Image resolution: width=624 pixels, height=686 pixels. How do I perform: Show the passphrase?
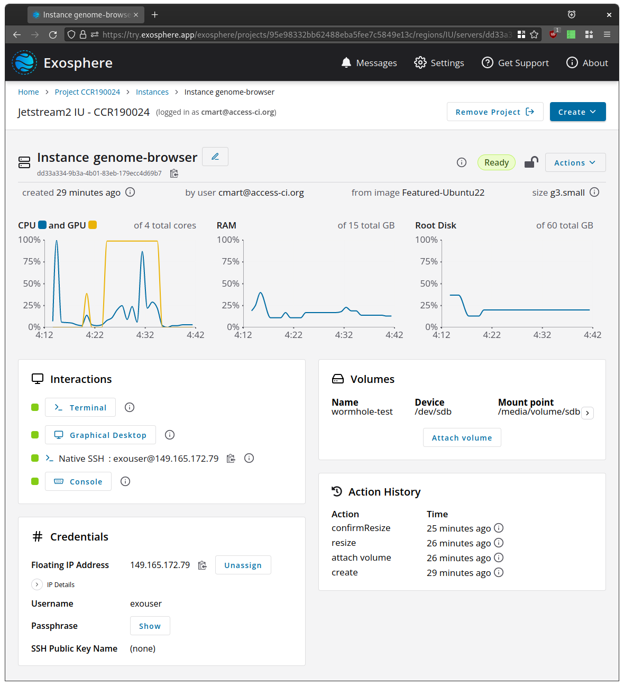coord(150,626)
